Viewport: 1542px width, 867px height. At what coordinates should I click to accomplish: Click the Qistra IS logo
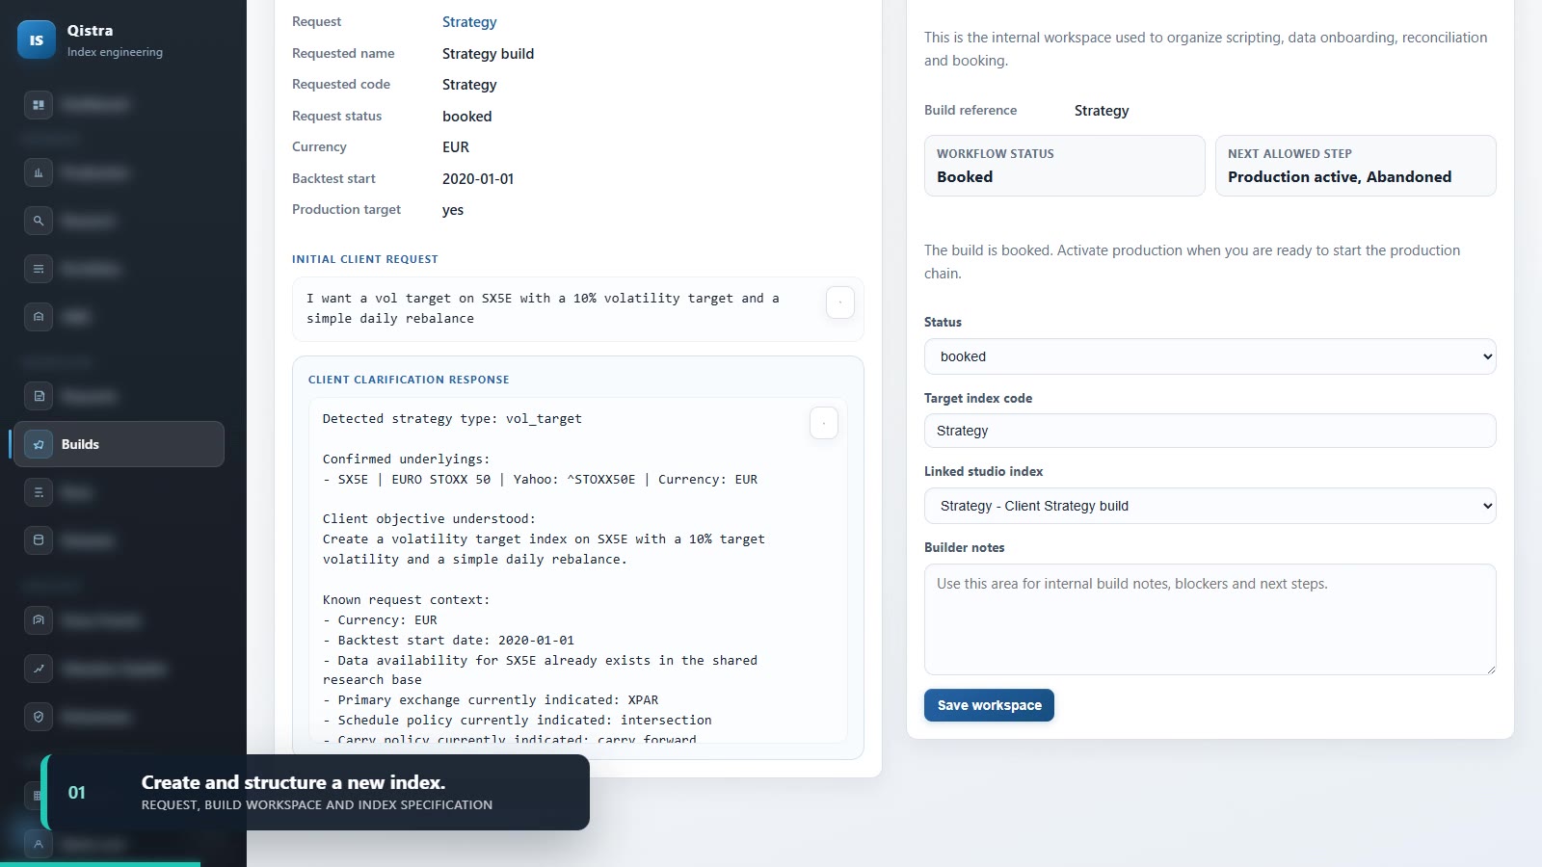(x=37, y=39)
